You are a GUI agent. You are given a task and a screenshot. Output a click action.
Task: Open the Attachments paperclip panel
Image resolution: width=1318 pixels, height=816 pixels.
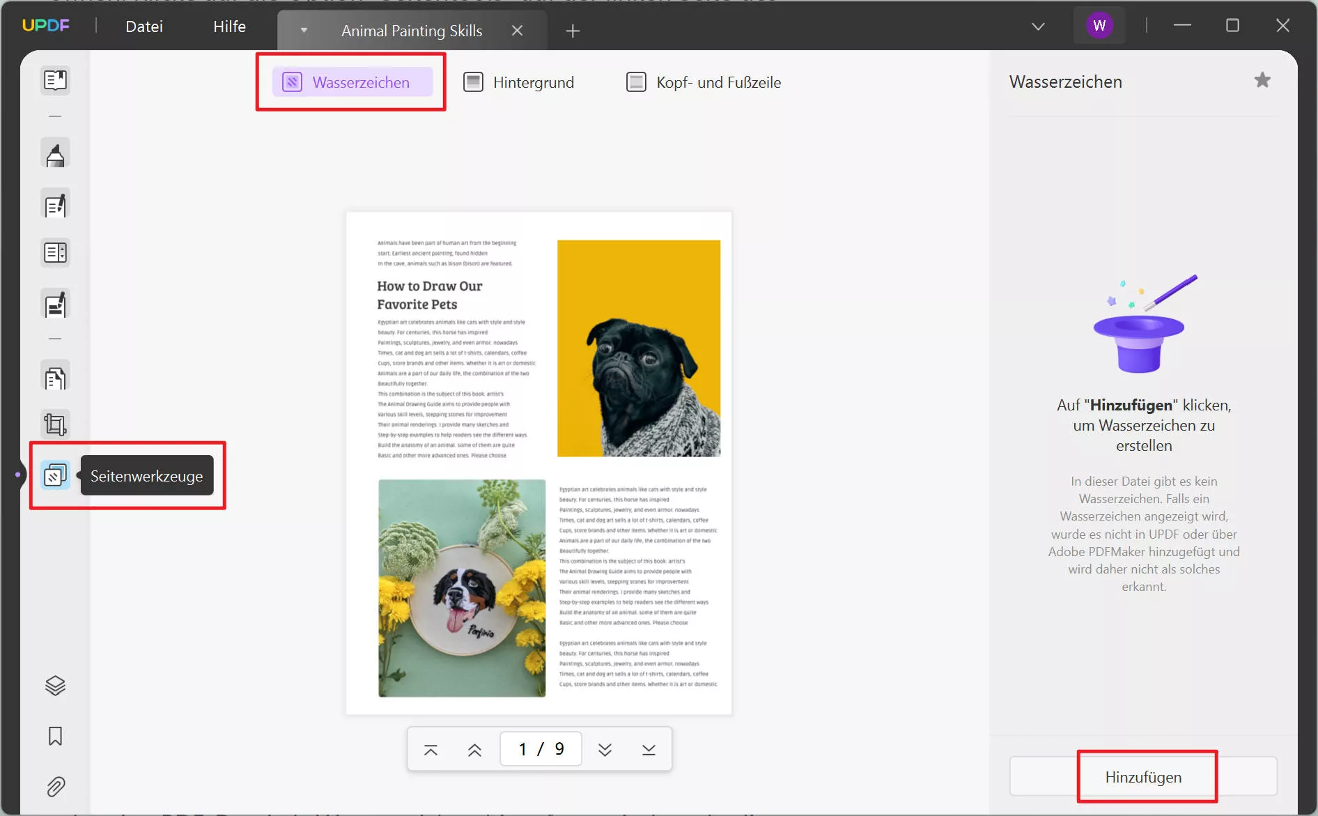[55, 787]
